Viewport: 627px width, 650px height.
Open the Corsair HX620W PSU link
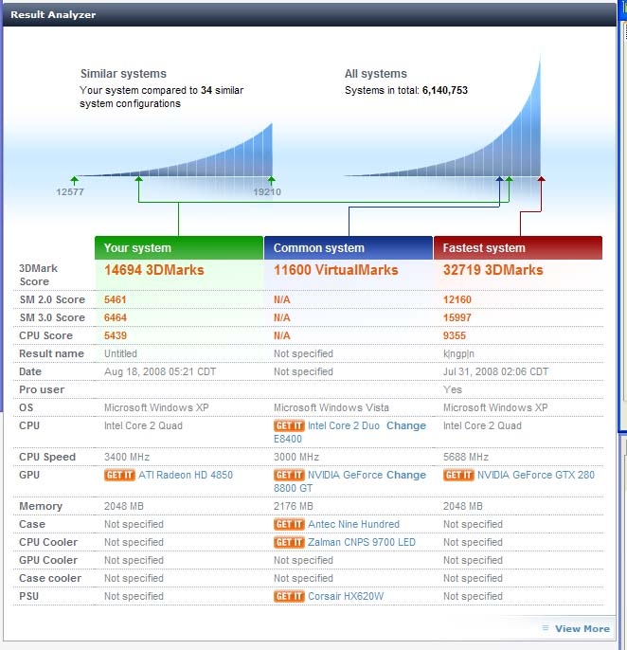[346, 596]
